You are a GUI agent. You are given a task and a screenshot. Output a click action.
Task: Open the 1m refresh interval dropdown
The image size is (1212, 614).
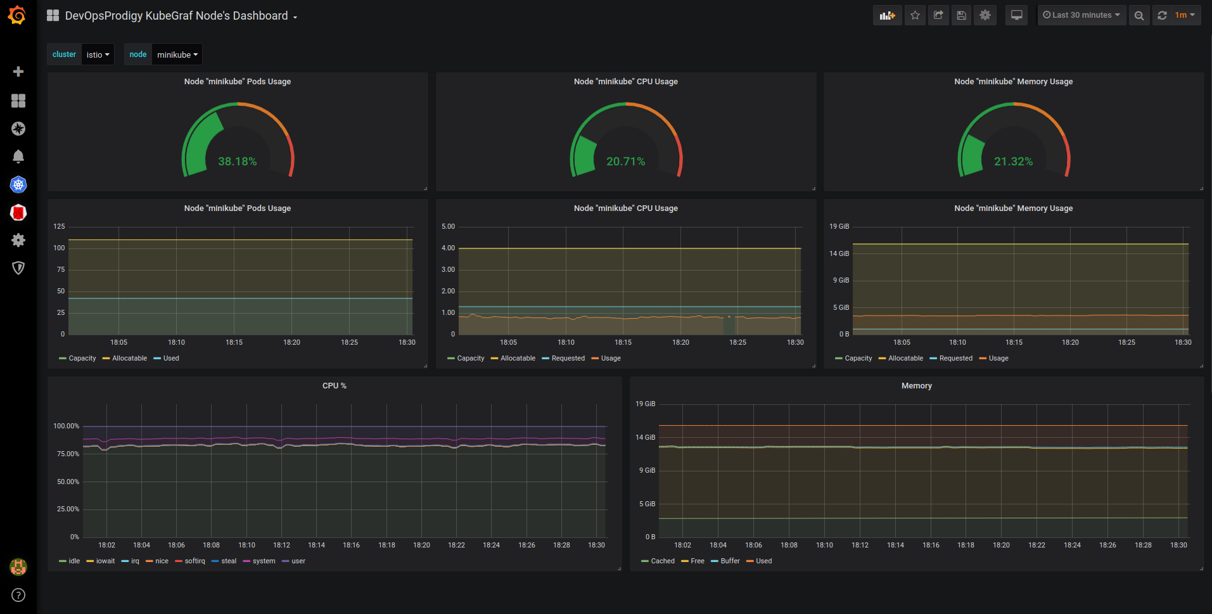tap(1185, 15)
